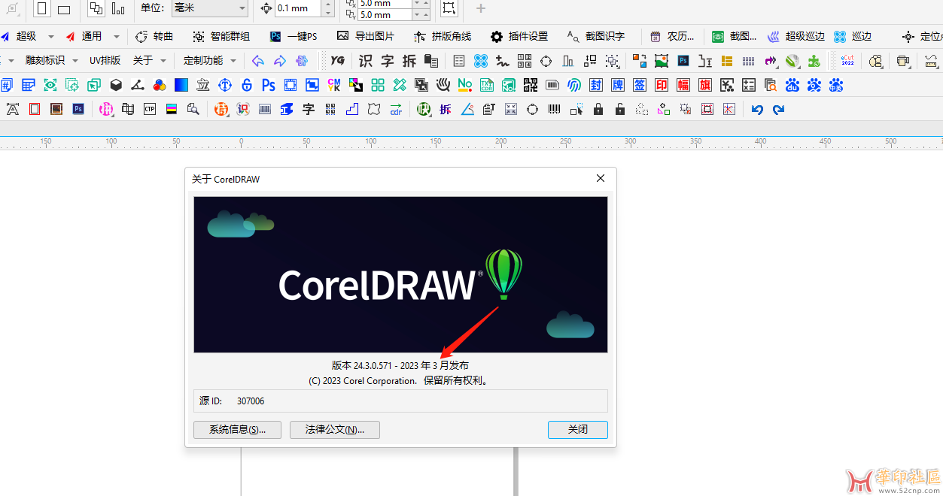
Task: Click the source ID value 307006
Action: pyautogui.click(x=251, y=401)
